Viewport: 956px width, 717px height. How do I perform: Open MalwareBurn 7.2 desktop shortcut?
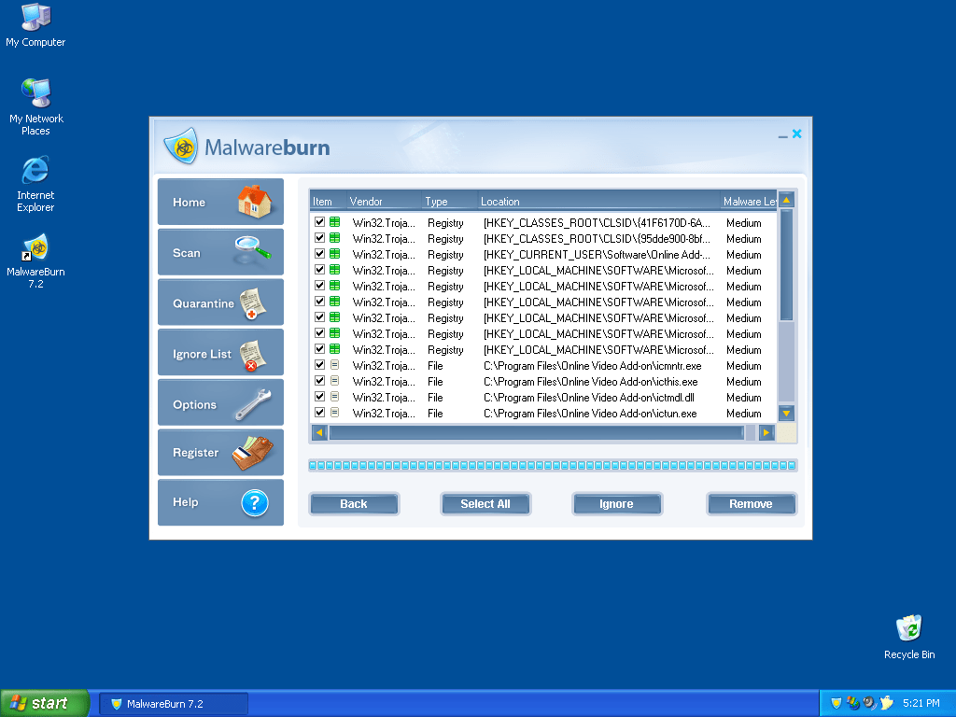click(35, 250)
